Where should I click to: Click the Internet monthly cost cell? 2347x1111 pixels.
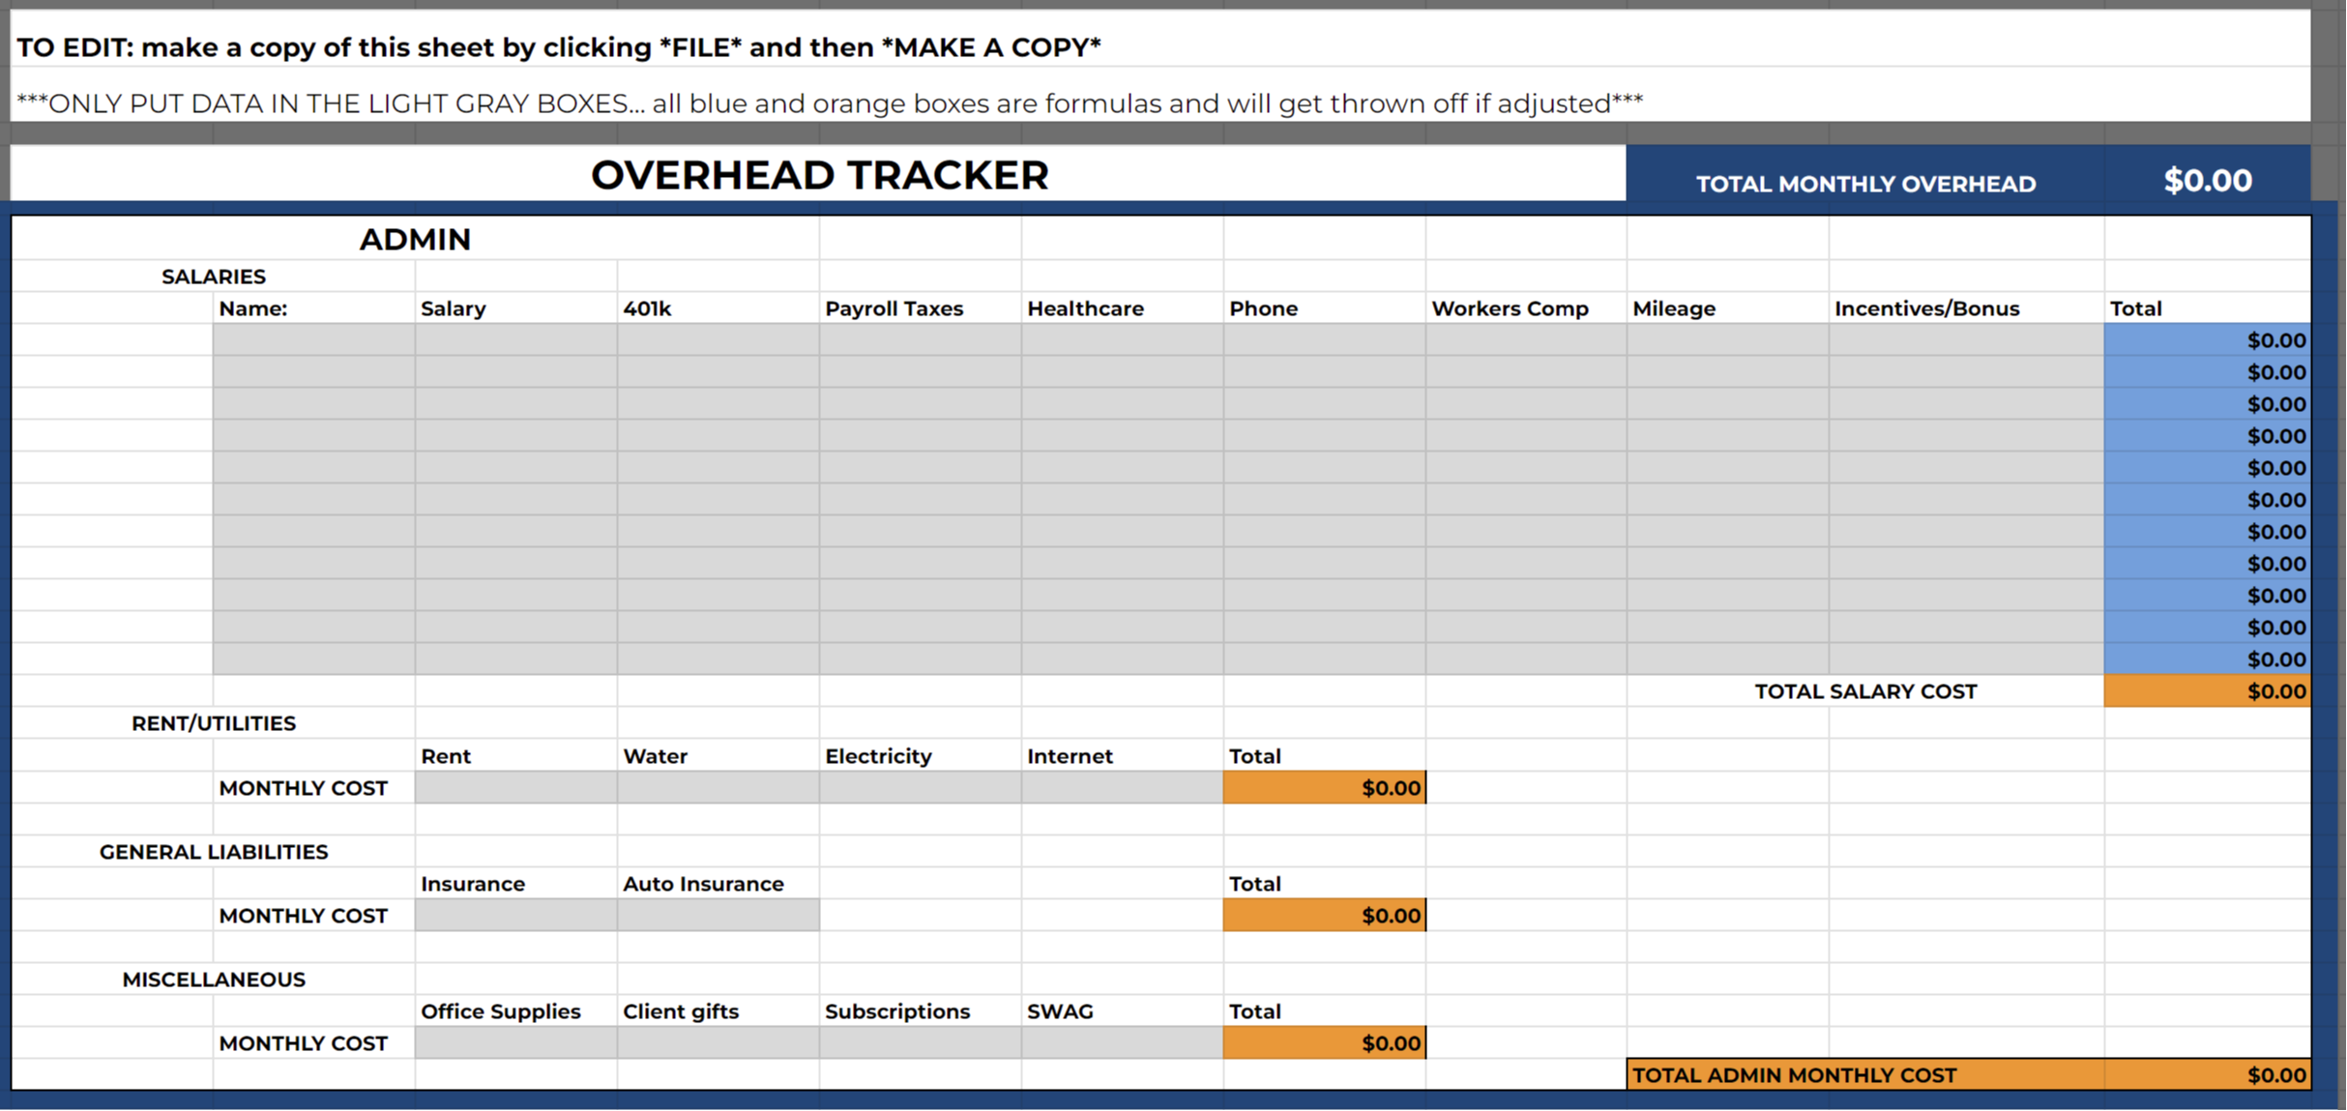click(1122, 787)
